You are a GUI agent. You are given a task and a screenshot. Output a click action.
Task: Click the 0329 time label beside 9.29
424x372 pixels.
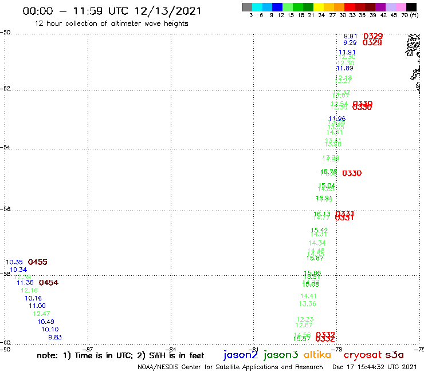click(372, 43)
